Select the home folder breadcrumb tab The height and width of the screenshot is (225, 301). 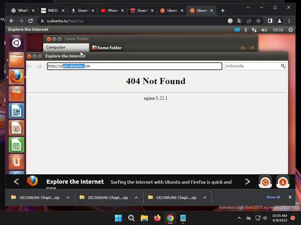(x=107, y=48)
